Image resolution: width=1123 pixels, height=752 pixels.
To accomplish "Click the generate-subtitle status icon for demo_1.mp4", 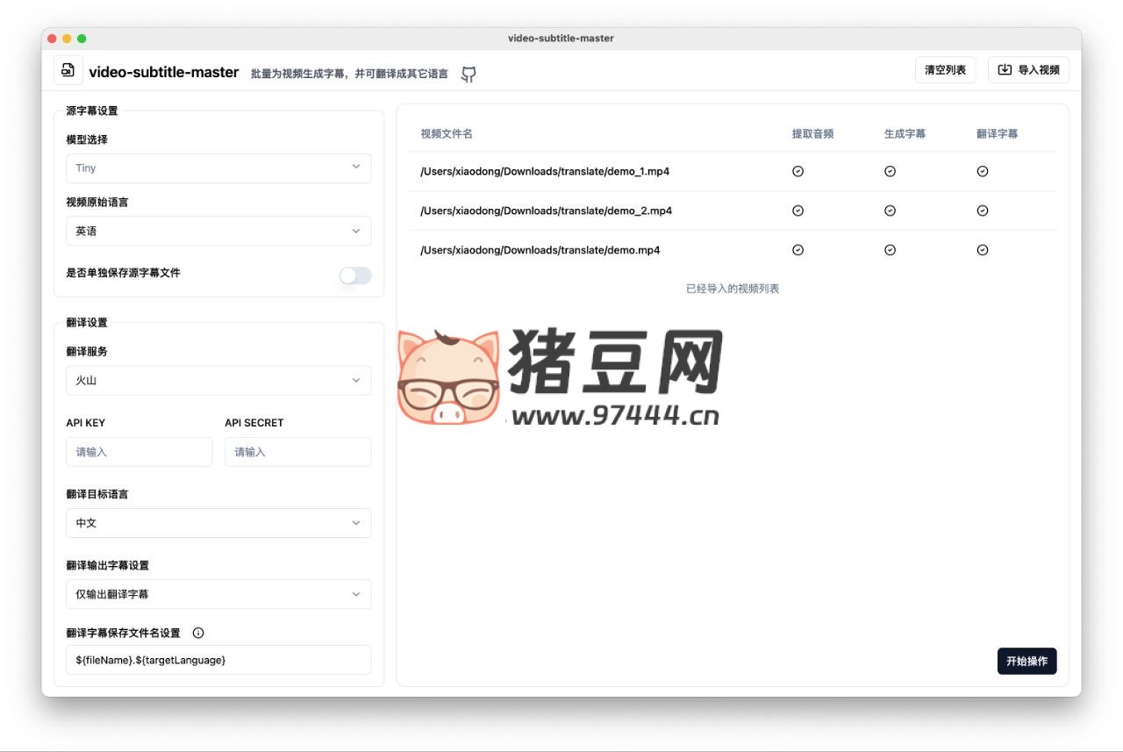I will click(890, 172).
